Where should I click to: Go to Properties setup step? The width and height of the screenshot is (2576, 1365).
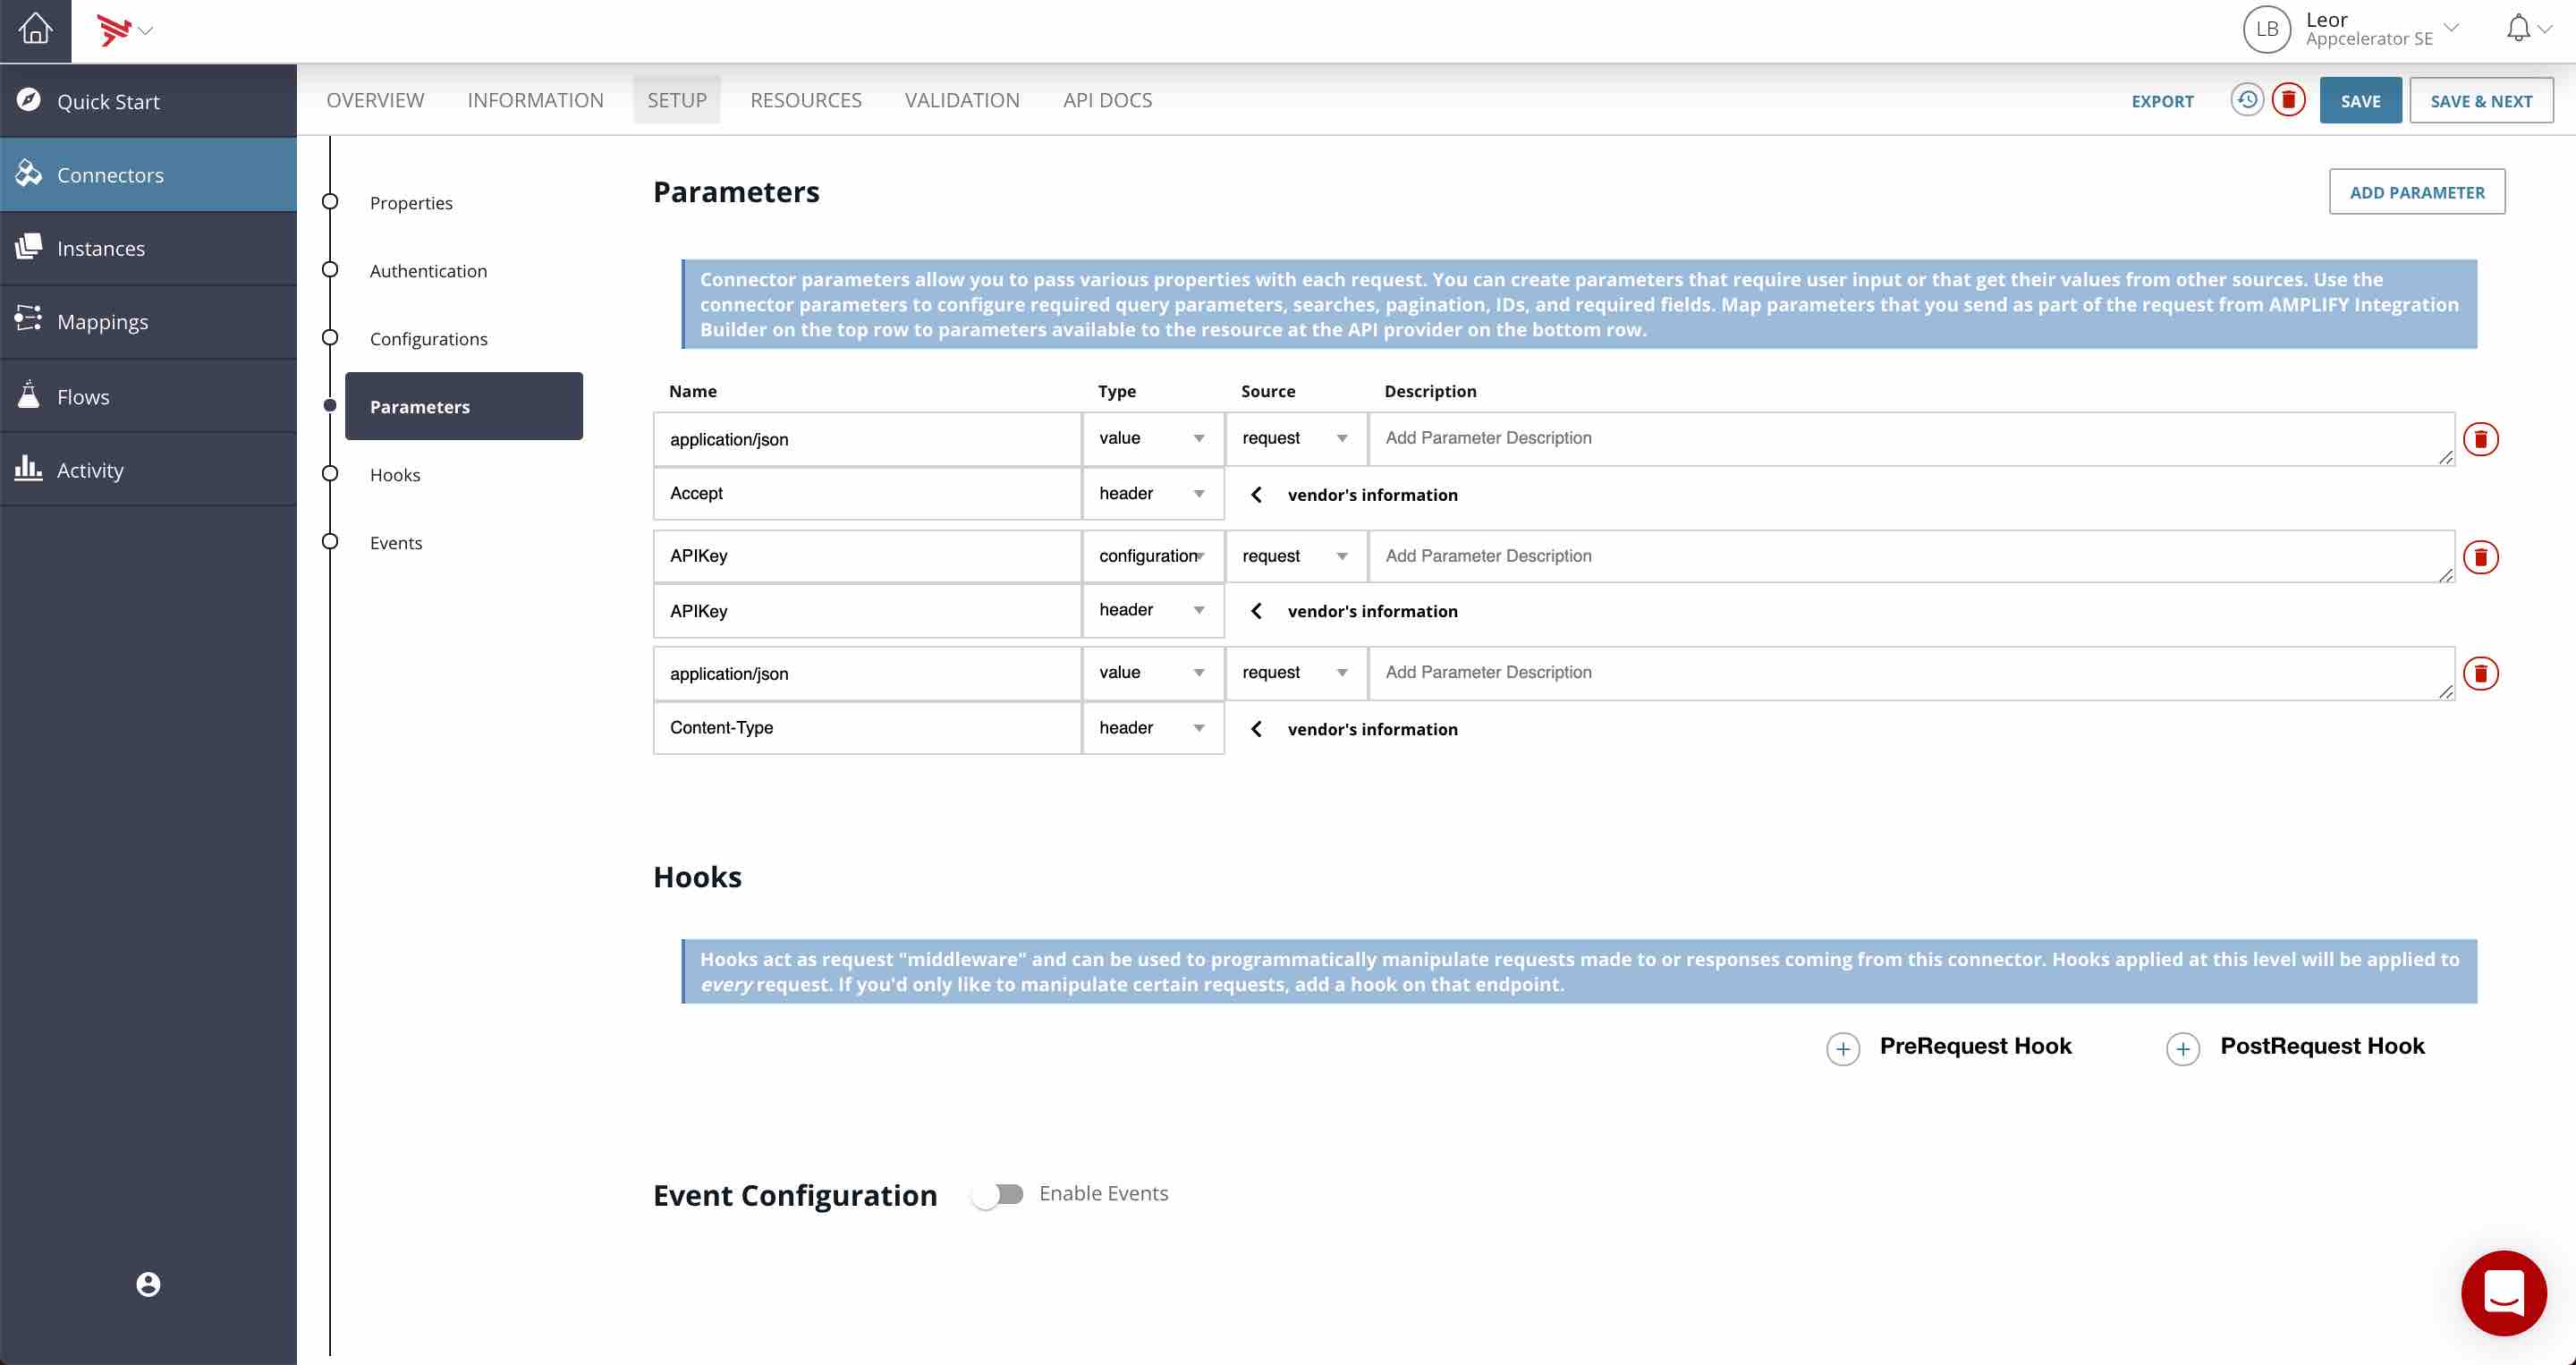(410, 202)
